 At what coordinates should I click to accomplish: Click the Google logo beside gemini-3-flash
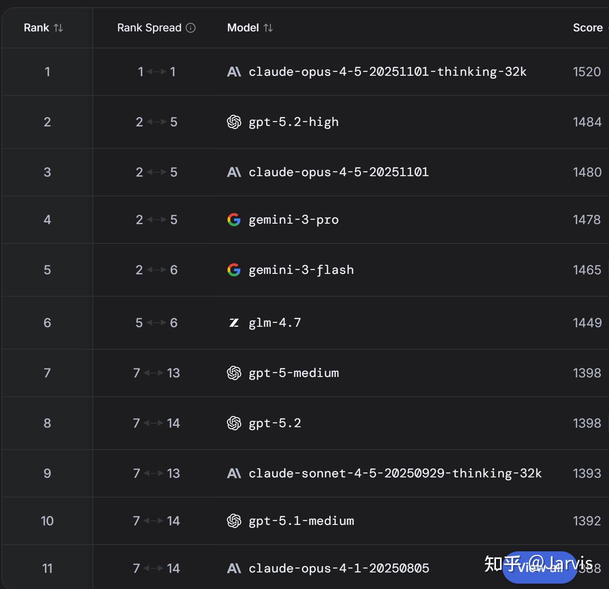click(x=234, y=270)
